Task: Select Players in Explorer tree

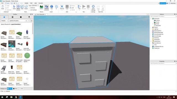Action: point(156,27)
